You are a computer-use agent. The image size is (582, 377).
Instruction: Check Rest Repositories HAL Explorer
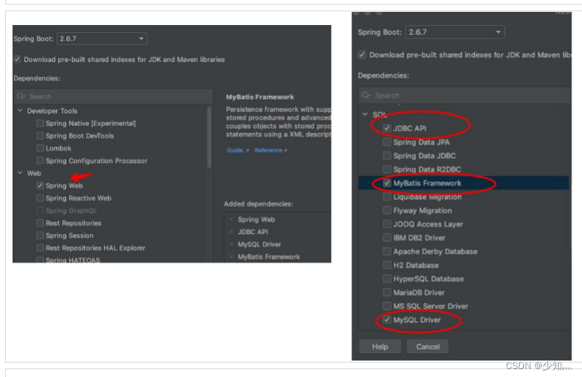(40, 248)
